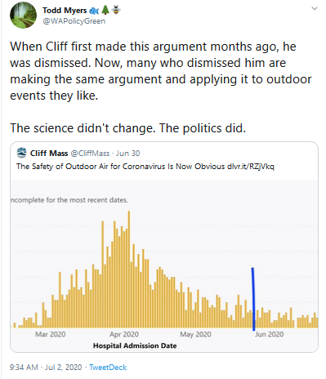
Task: Click the tallest bar in the chart
Action: pos(129,269)
